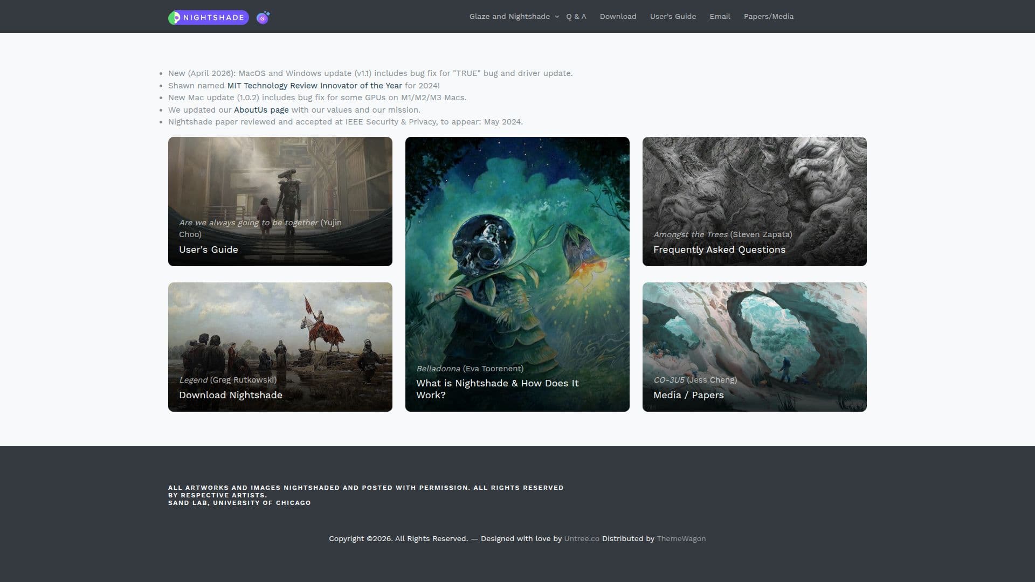Open Papers/Media in the navbar
The height and width of the screenshot is (582, 1035).
(768, 17)
